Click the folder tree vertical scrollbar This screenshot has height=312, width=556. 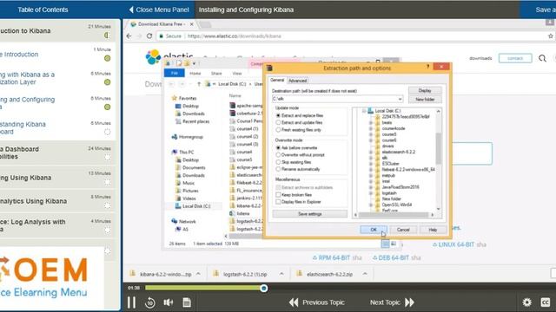click(x=438, y=148)
